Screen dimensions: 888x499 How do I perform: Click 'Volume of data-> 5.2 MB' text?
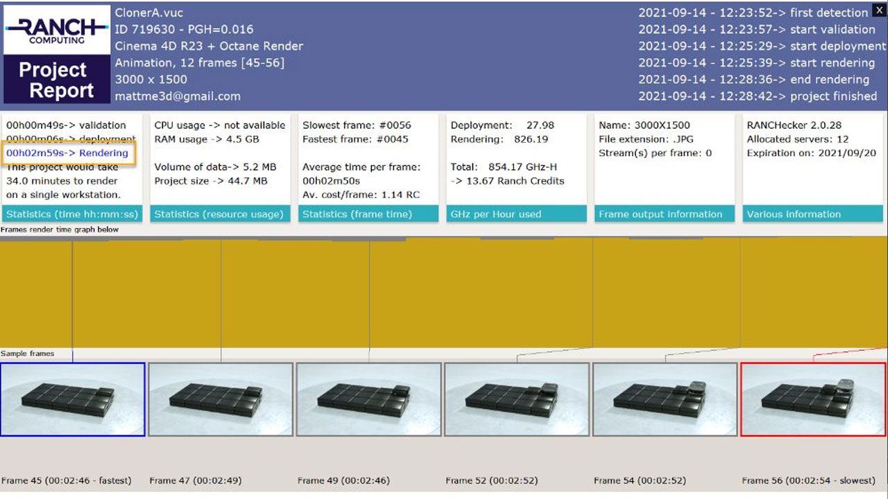tap(215, 166)
